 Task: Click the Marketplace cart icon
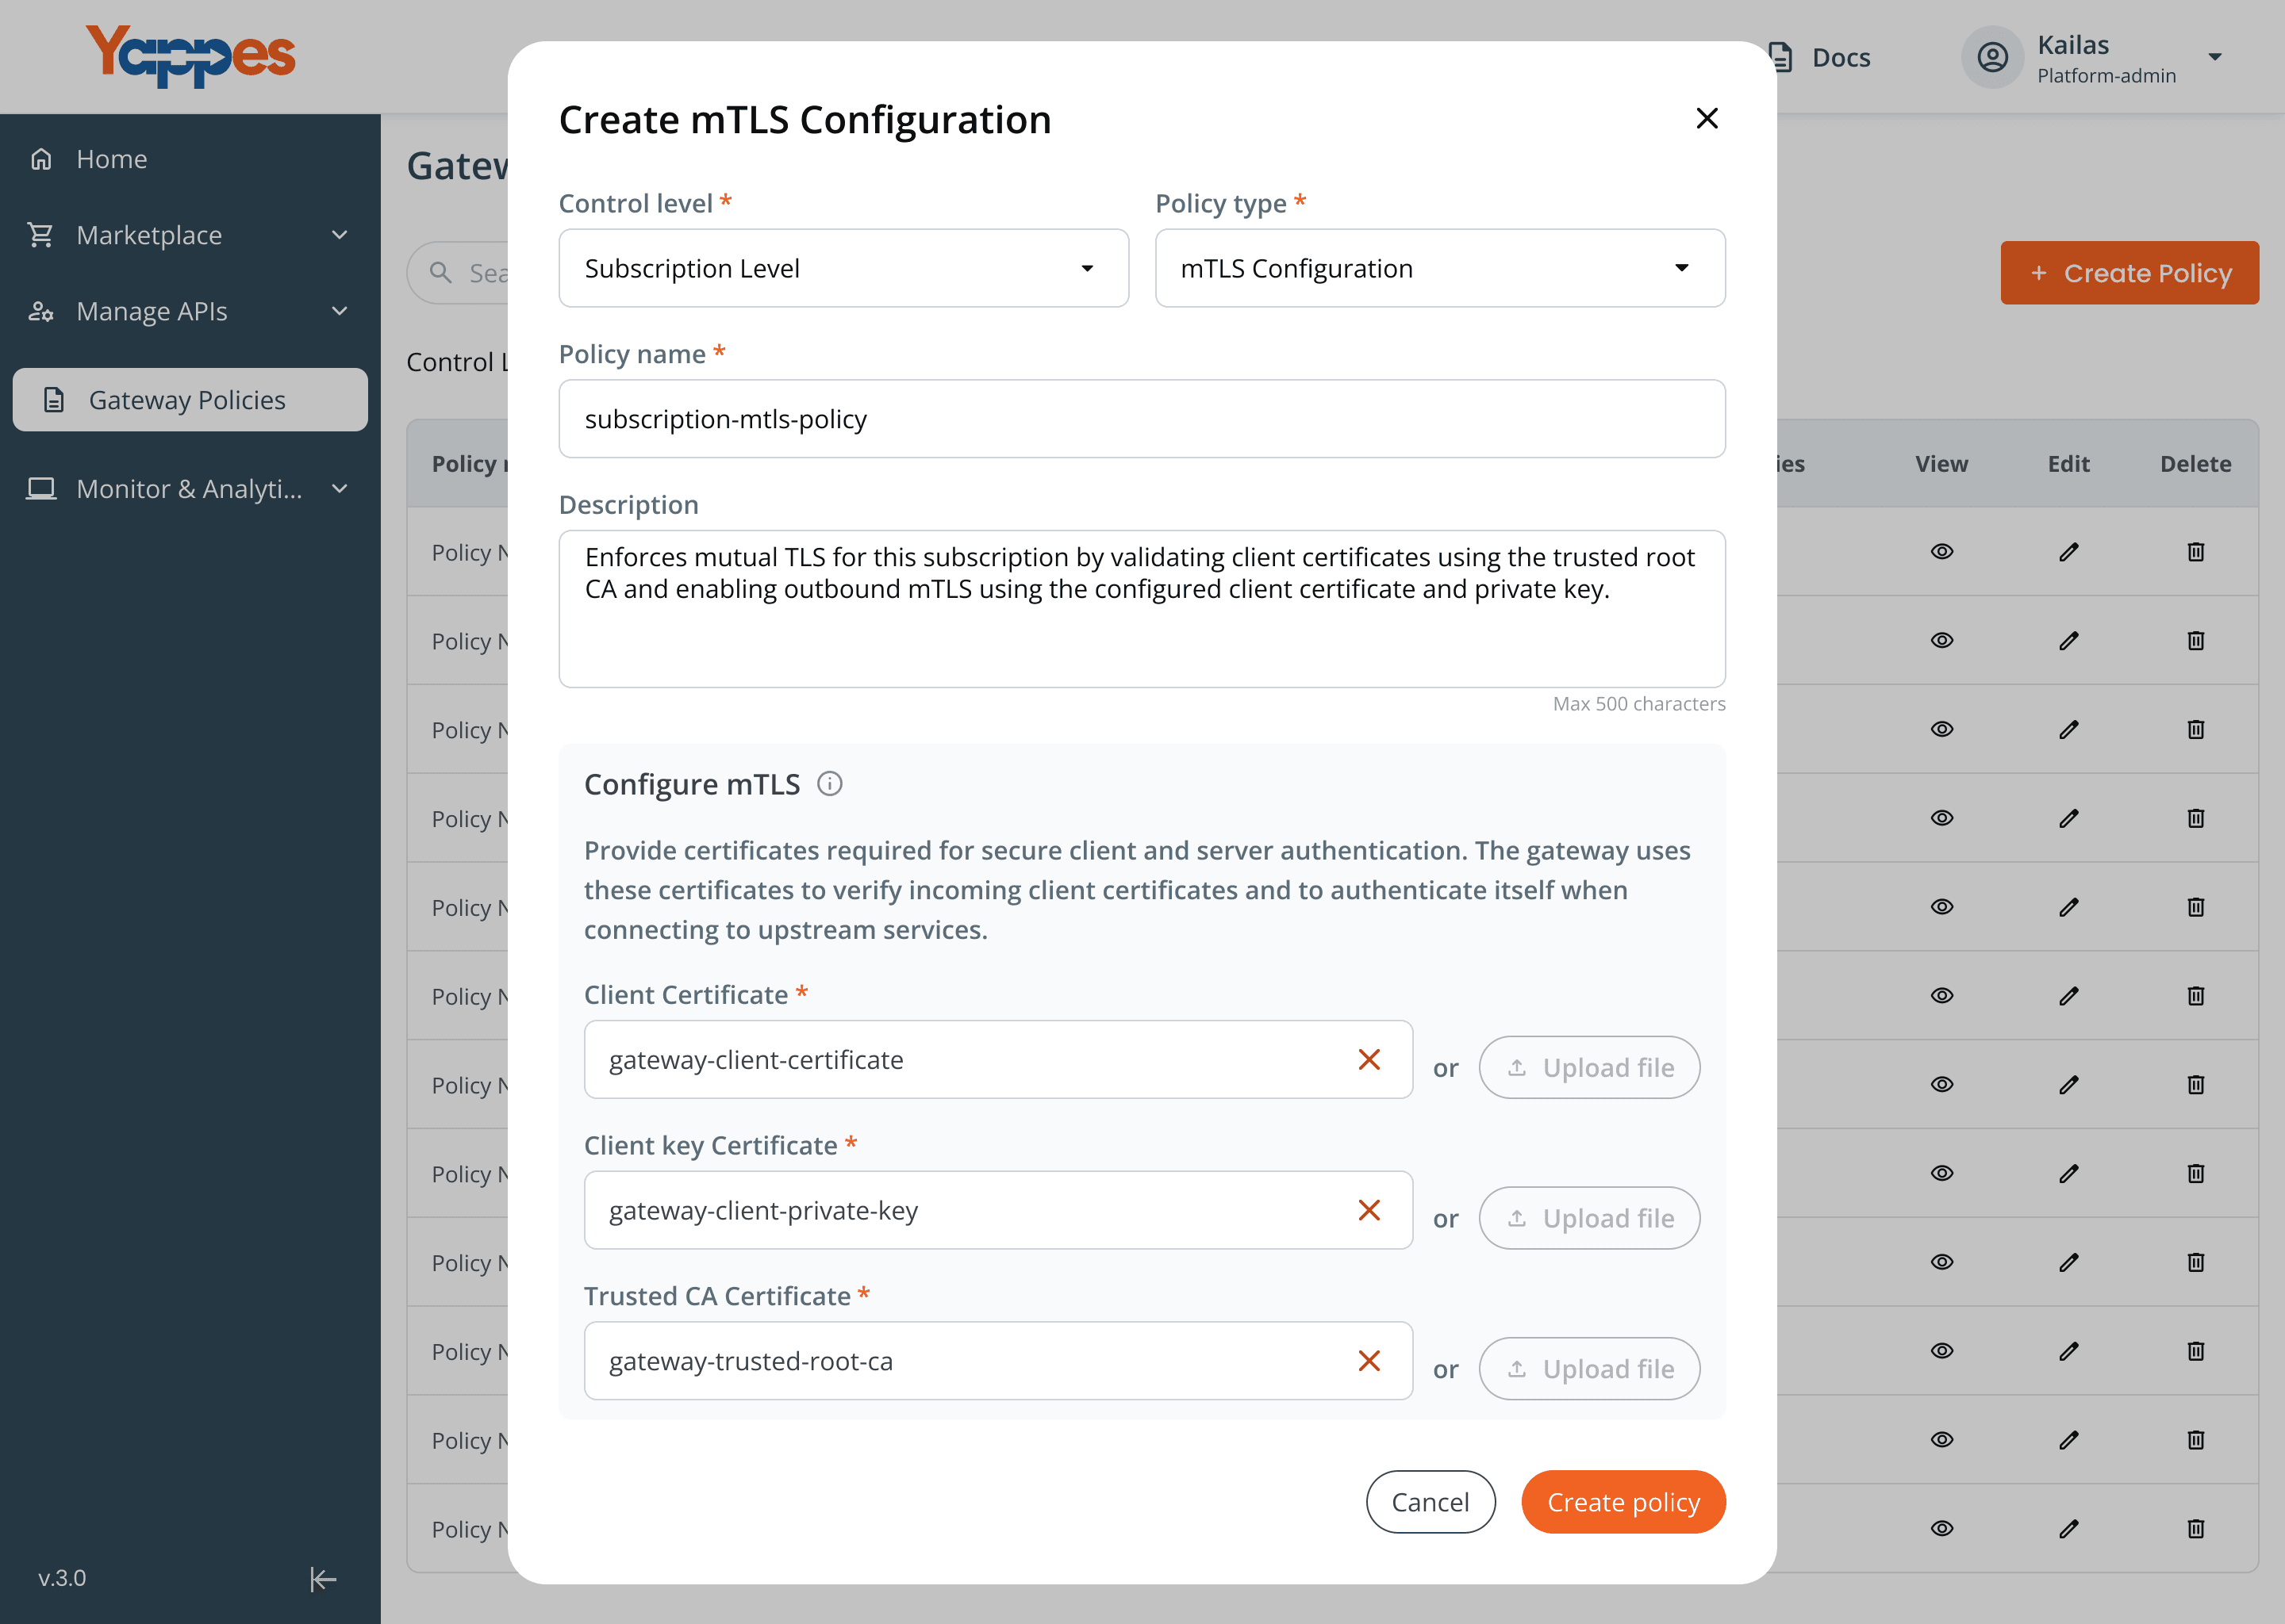pyautogui.click(x=41, y=235)
